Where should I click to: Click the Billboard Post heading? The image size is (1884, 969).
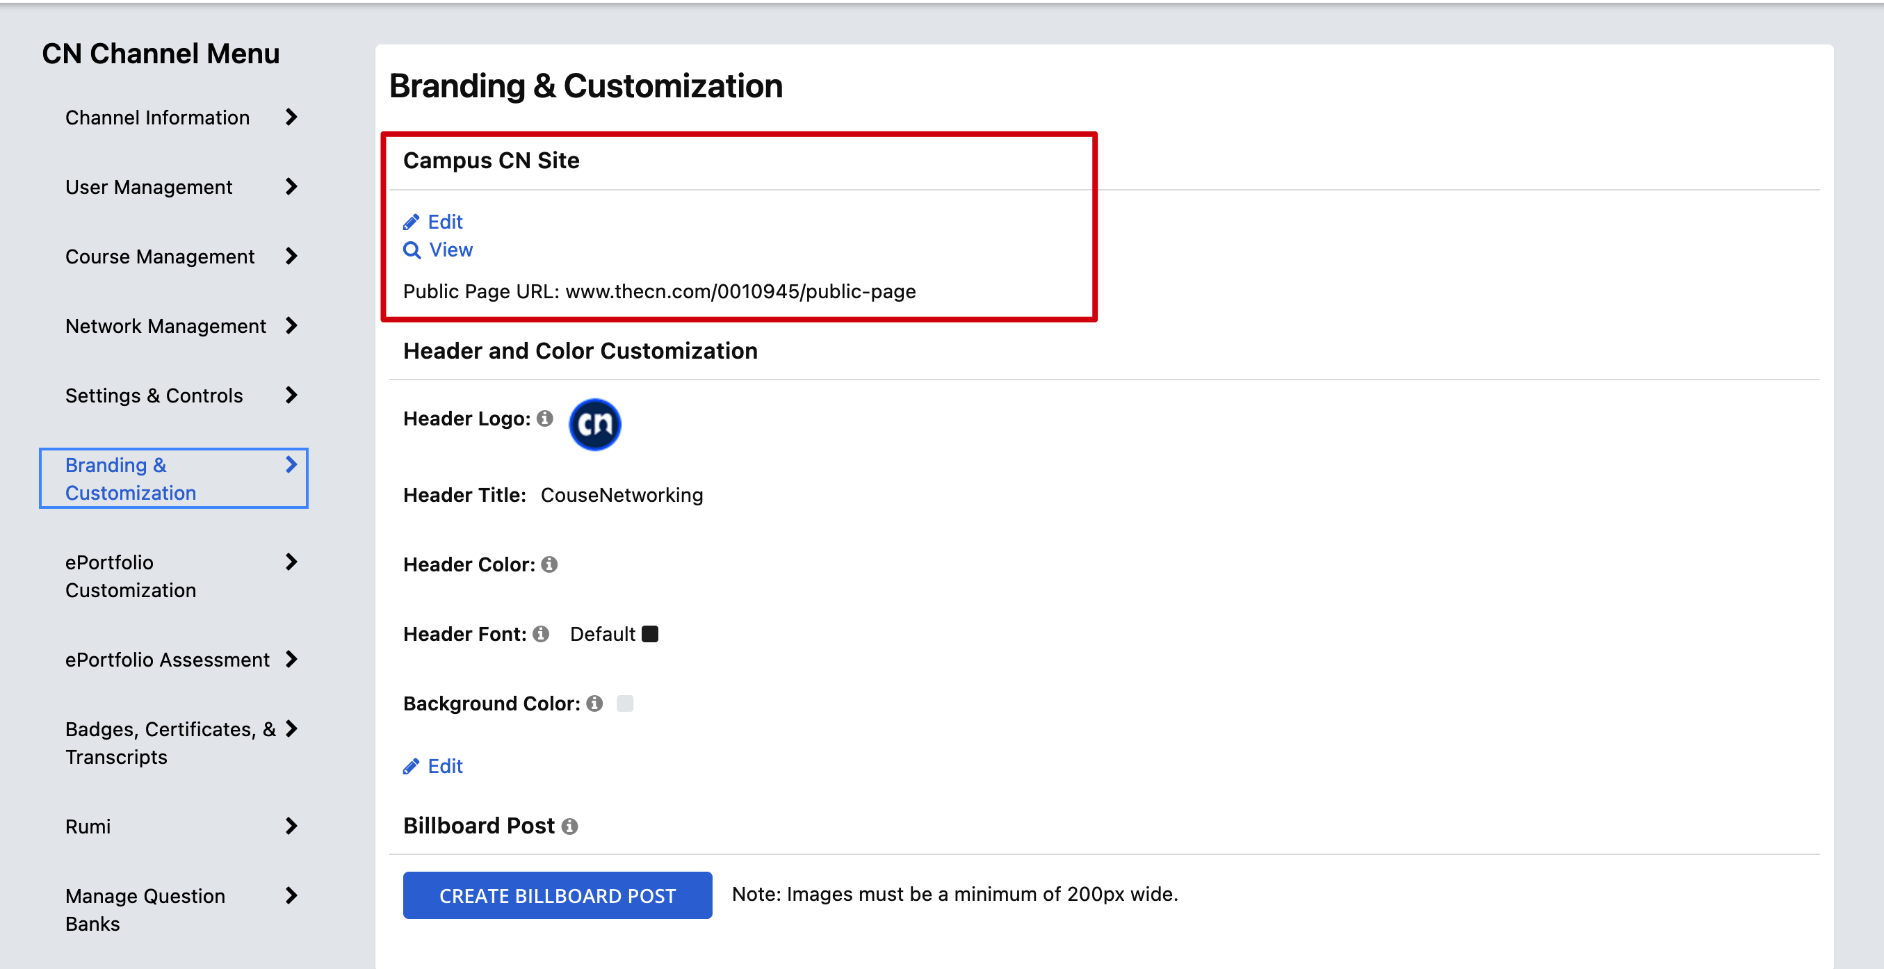pyautogui.click(x=478, y=826)
